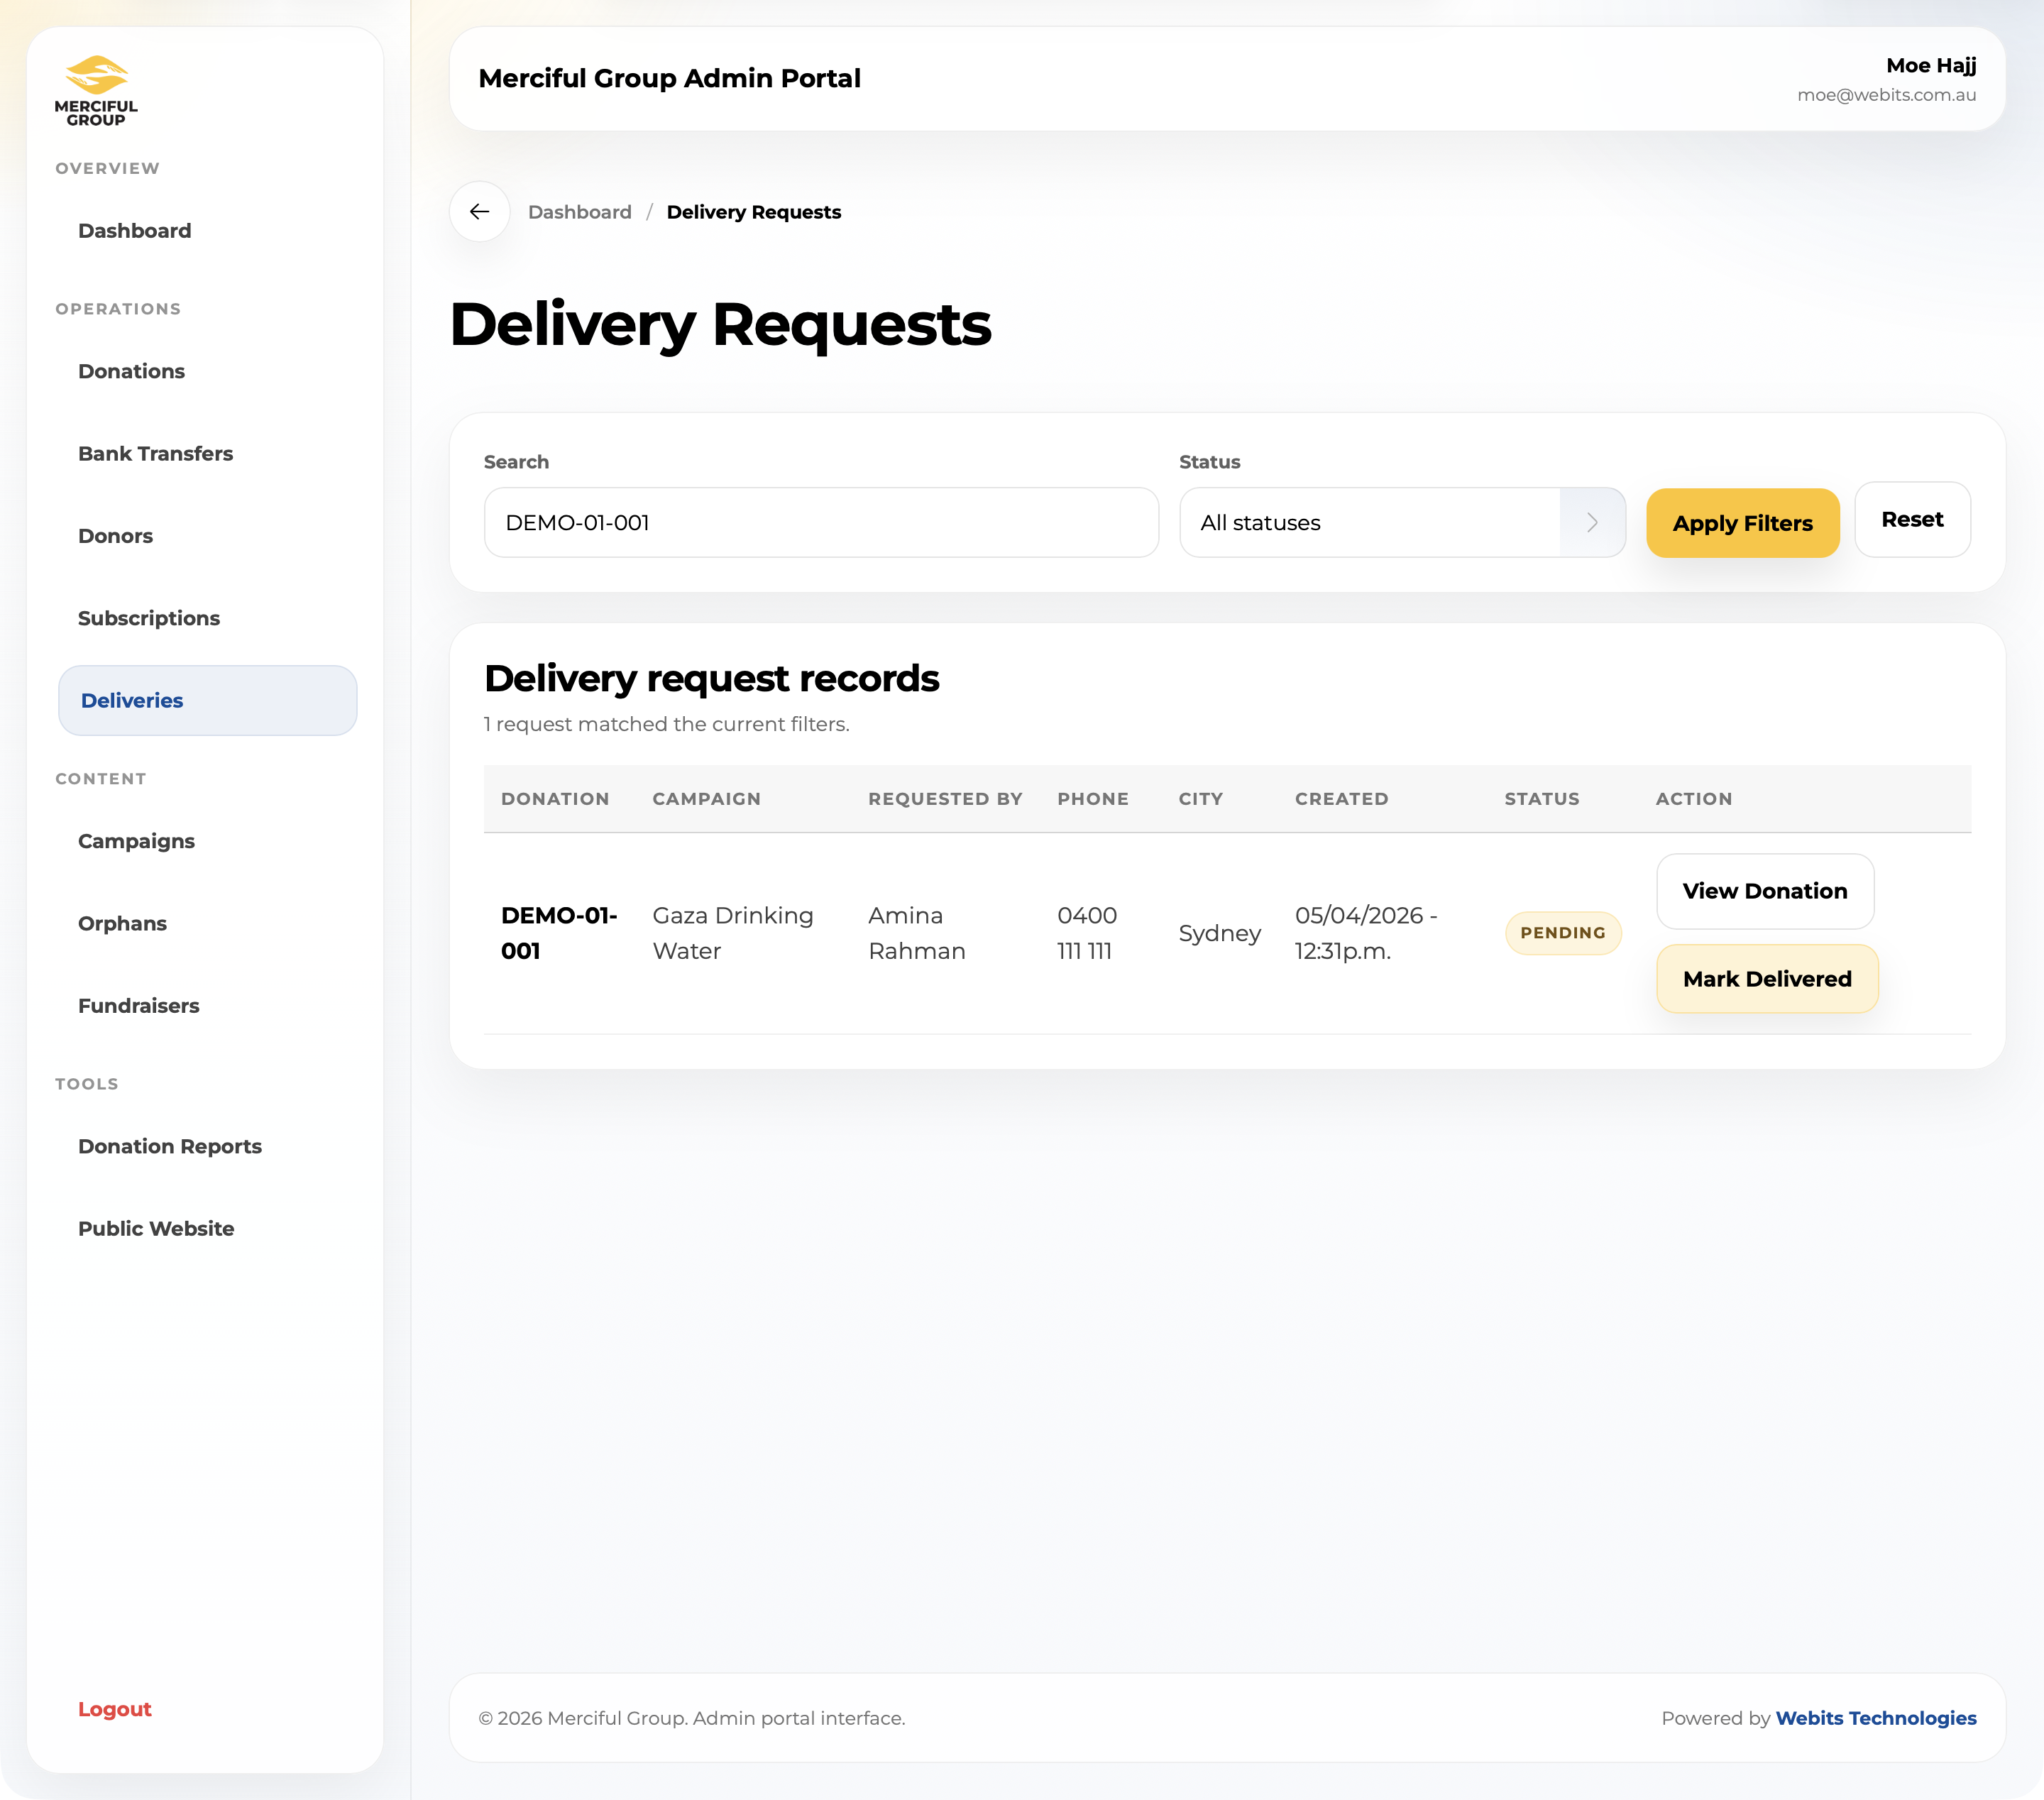The height and width of the screenshot is (1800, 2044).
Task: Click the back arrow button
Action: (x=480, y=211)
